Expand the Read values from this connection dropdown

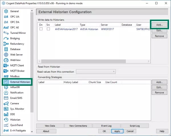pos(96,72)
